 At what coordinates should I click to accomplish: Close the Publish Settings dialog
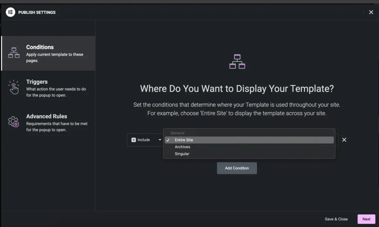pyautogui.click(x=371, y=12)
